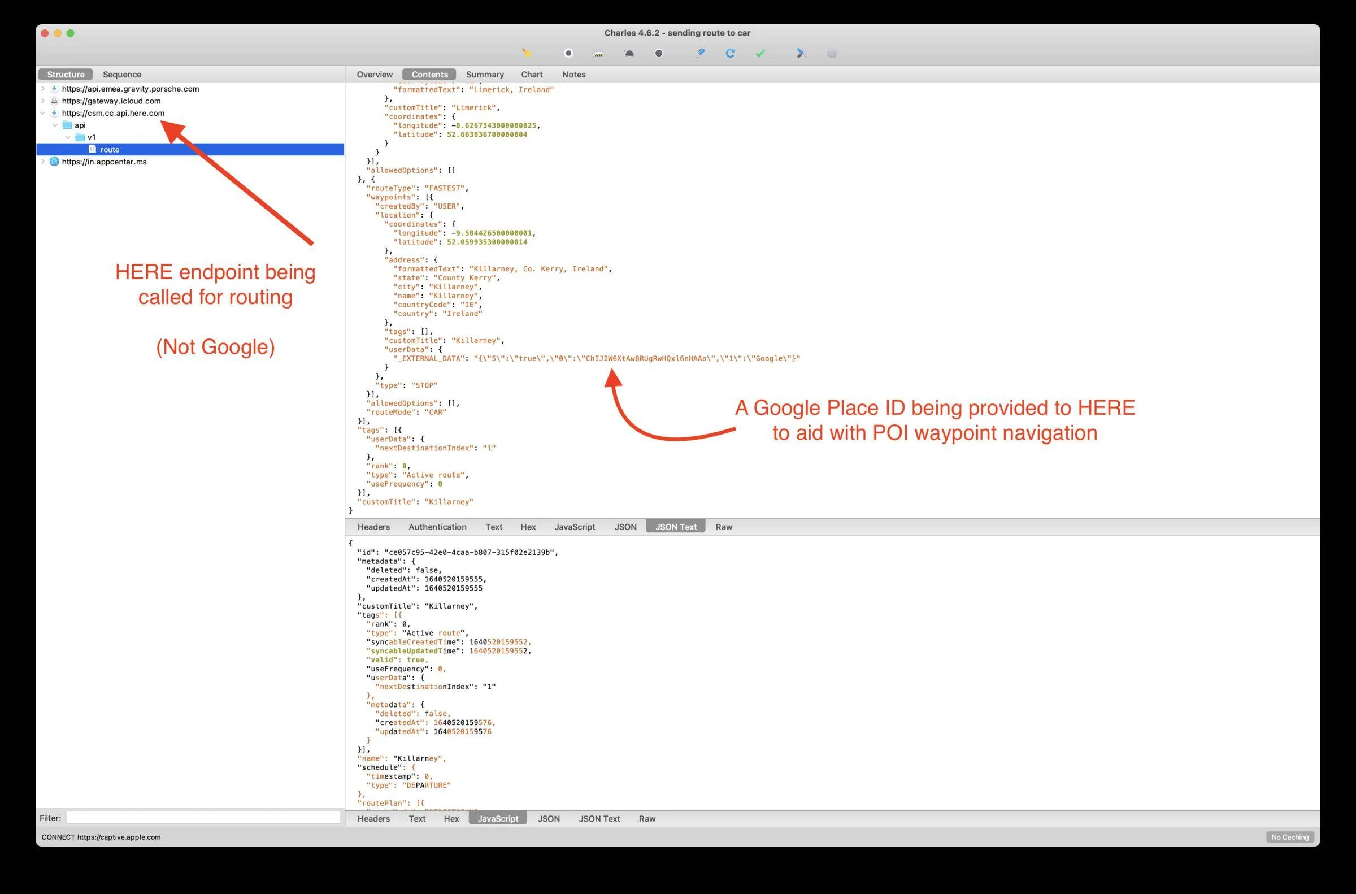Show the response pane's Raw tab

click(647, 819)
